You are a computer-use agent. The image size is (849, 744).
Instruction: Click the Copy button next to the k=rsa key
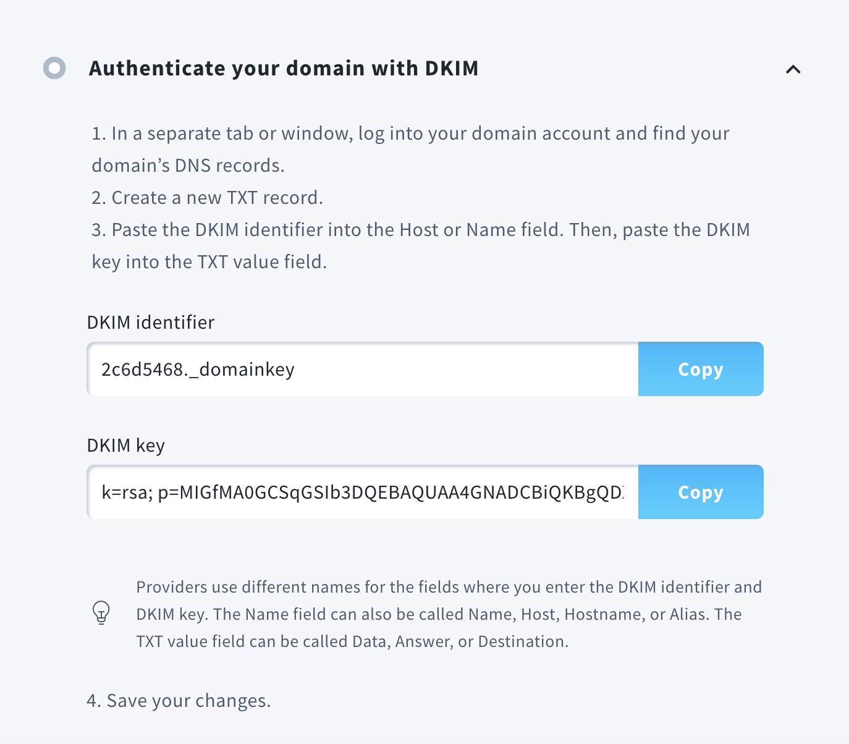tap(700, 492)
